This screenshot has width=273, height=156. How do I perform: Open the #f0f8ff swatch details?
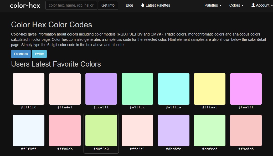click(x=28, y=130)
